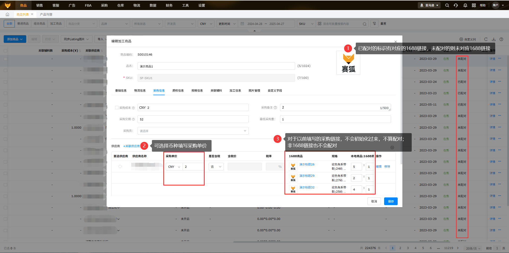Viewport: 509px width, 253px height.
Task: Download the product list export
Action: coord(494,39)
